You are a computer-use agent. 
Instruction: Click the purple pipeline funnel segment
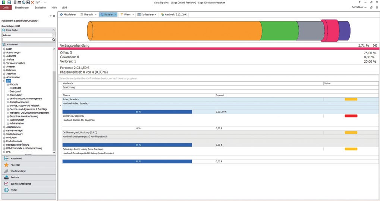point(345,31)
